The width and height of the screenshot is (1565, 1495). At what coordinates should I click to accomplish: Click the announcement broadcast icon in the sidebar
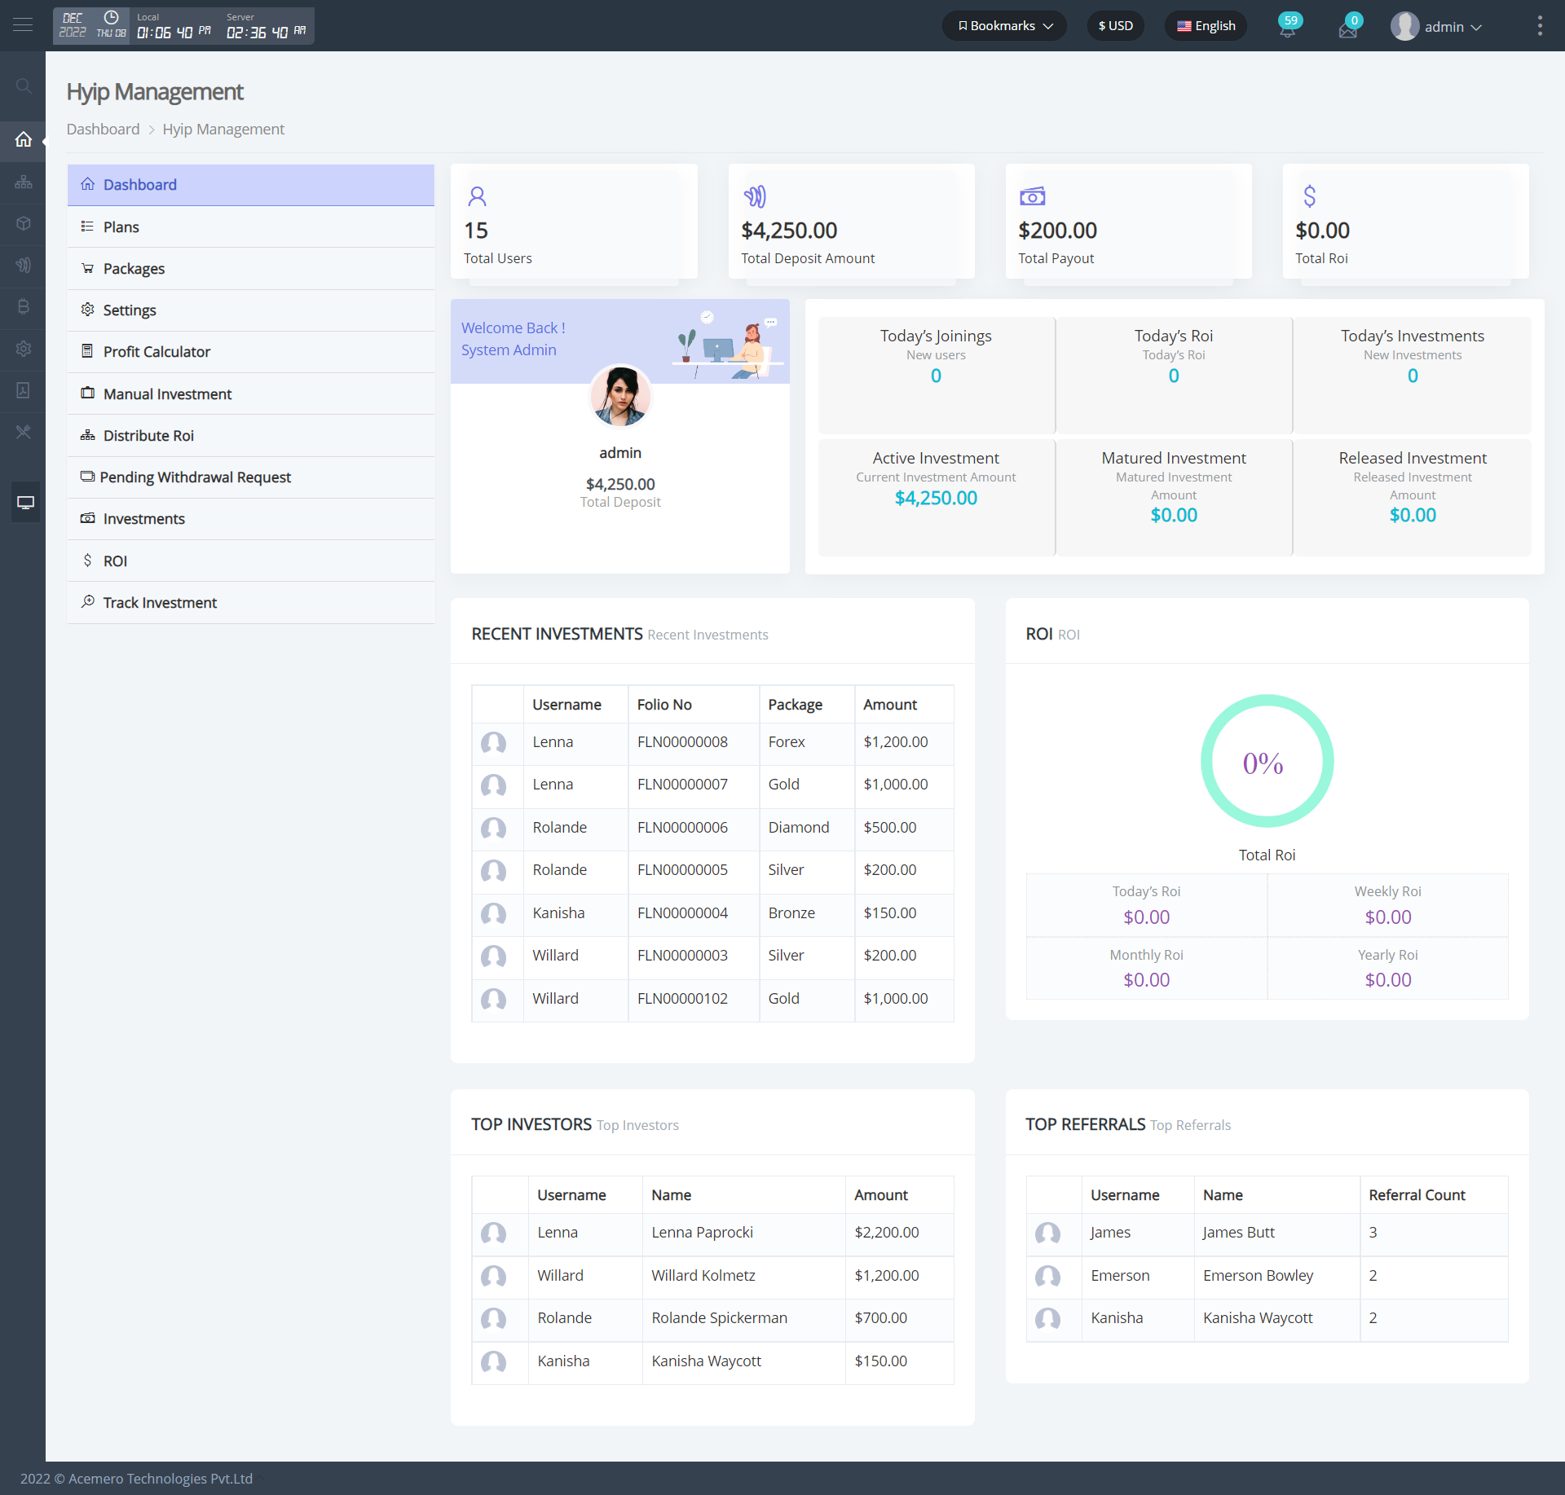pos(23,264)
